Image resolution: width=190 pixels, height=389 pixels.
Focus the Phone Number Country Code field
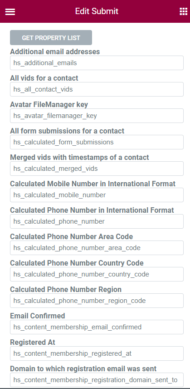pos(97,274)
